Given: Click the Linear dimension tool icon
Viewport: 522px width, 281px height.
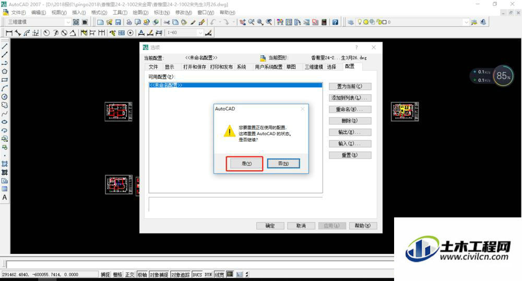Looking at the screenshot, I should coord(9,33).
